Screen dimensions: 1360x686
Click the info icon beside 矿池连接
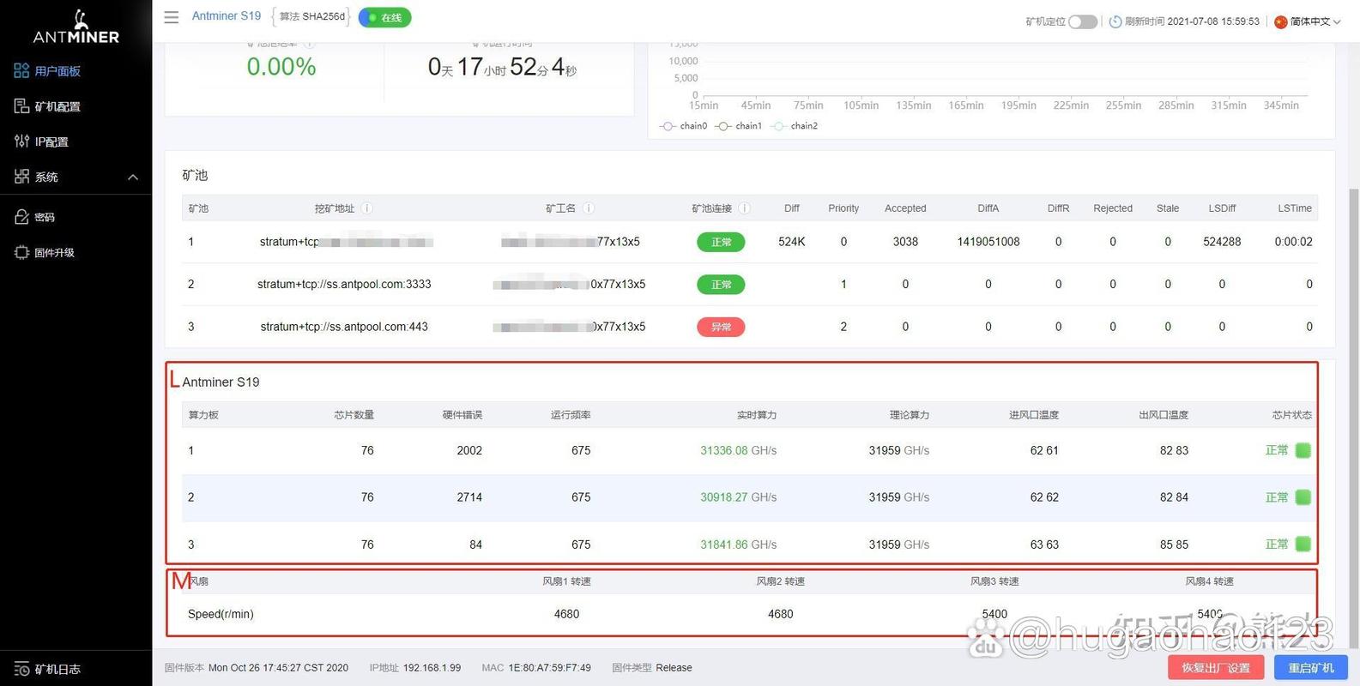tap(744, 208)
